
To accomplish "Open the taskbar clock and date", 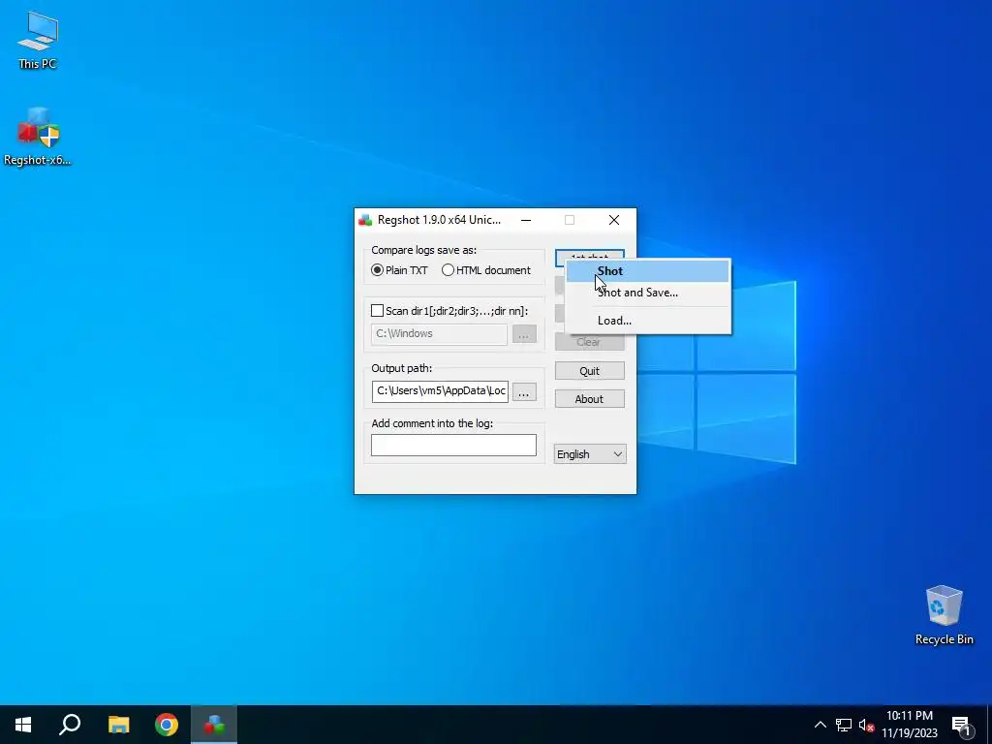I will pyautogui.click(x=909, y=725).
